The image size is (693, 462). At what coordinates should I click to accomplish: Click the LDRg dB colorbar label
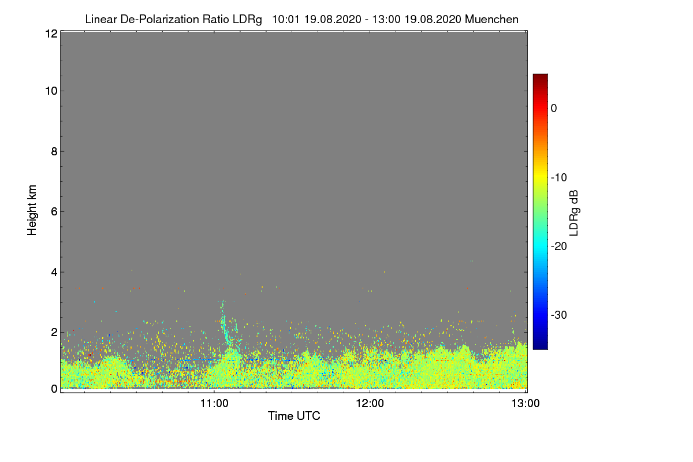pyautogui.click(x=574, y=213)
